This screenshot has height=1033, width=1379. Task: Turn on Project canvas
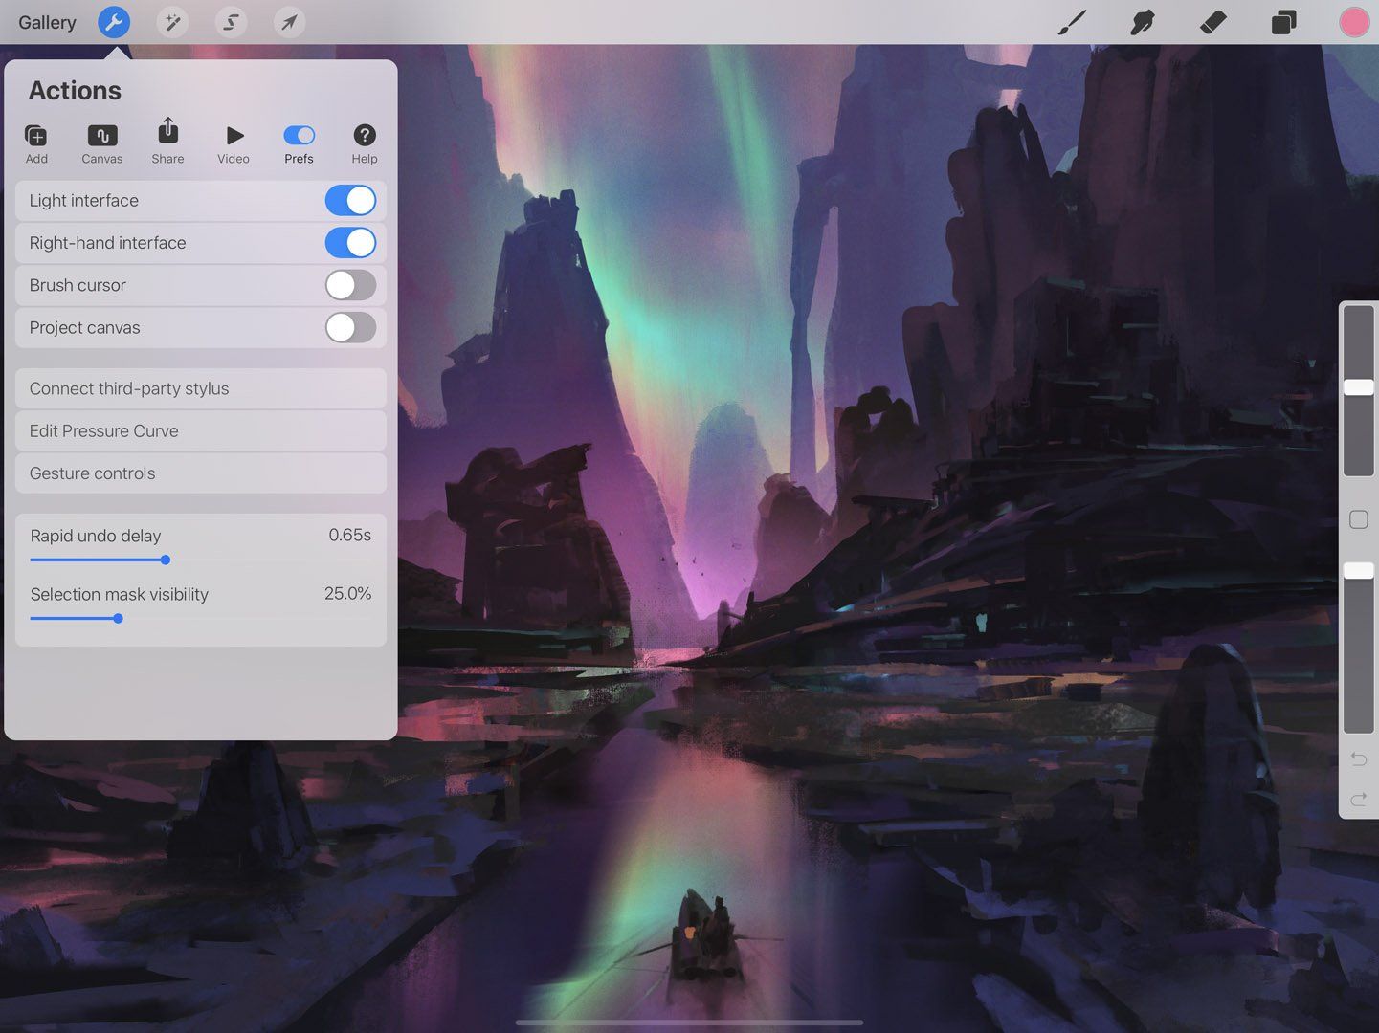click(350, 327)
